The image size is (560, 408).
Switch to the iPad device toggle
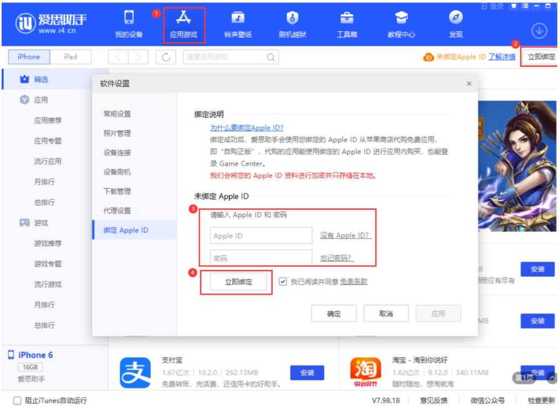[x=70, y=57]
